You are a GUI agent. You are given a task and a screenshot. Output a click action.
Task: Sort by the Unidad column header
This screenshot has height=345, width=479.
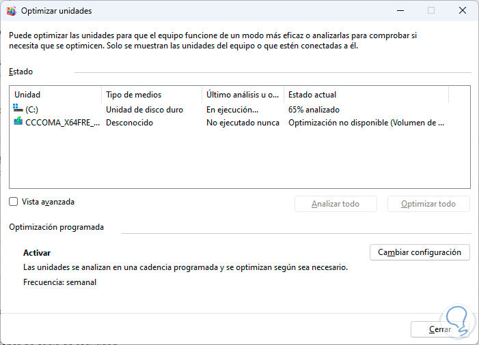click(55, 95)
